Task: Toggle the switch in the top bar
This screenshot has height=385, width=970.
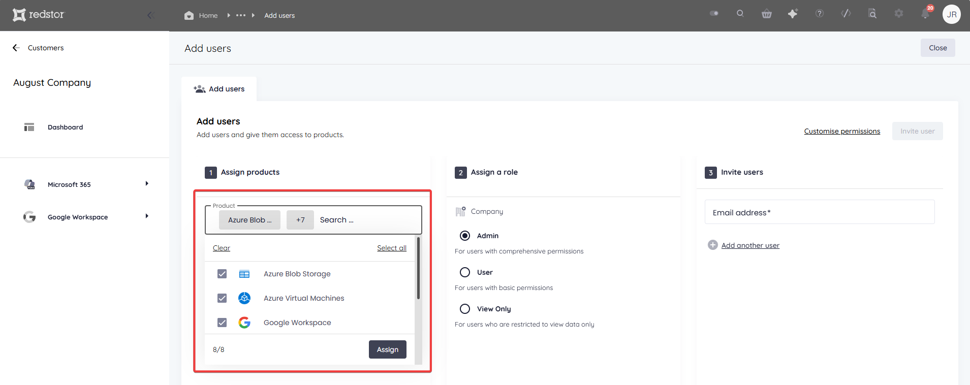Action: point(714,13)
